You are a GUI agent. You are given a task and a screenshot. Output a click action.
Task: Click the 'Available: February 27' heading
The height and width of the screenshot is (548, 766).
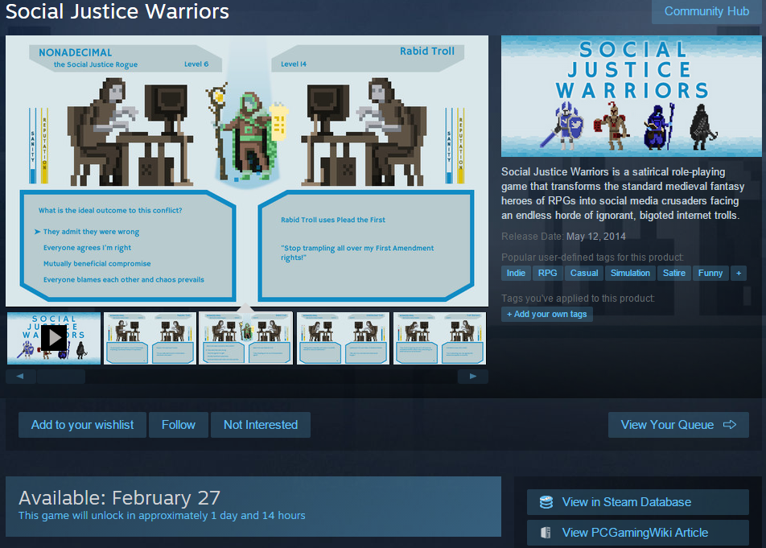click(x=119, y=497)
